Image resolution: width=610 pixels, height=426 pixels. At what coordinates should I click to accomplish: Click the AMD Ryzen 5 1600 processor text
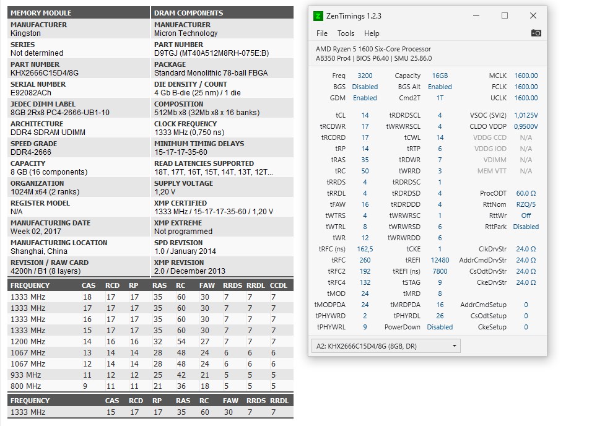(373, 49)
